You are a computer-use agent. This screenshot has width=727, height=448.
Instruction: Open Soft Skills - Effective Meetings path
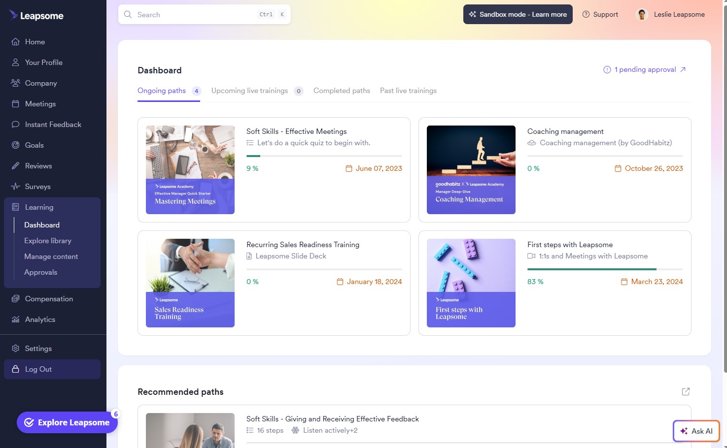coord(296,131)
